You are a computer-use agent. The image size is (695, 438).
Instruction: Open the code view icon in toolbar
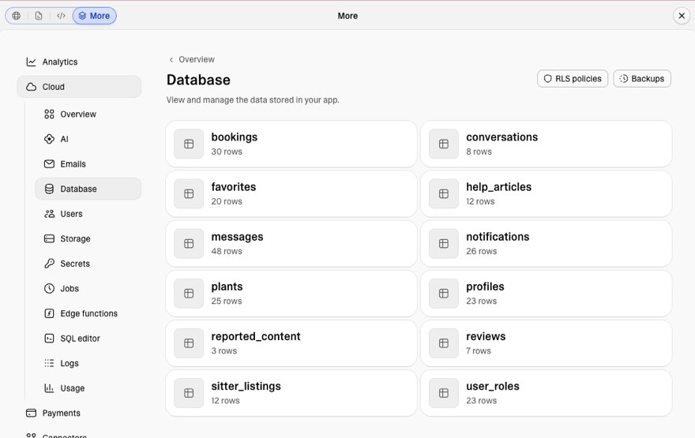[61, 16]
